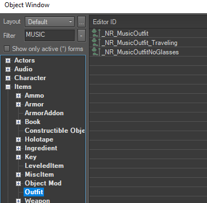Collapse the Items tree node
207x203 pixels.
[x=8, y=87]
